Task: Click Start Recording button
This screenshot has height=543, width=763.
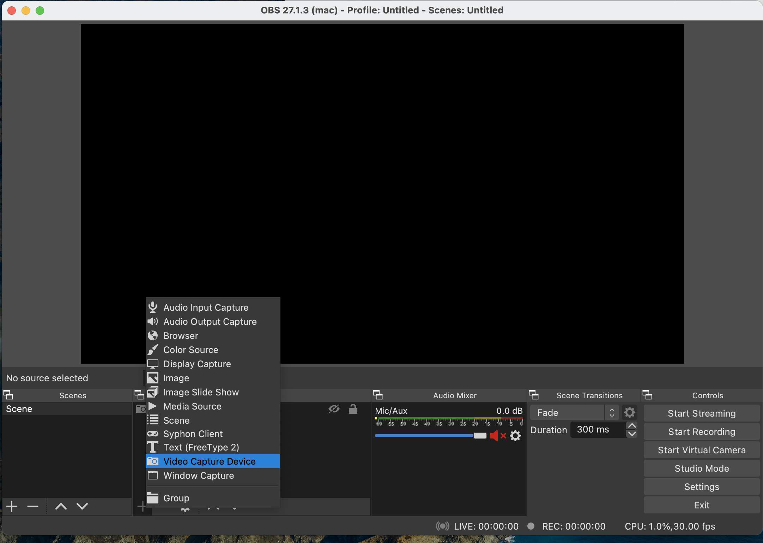Action: [702, 431]
